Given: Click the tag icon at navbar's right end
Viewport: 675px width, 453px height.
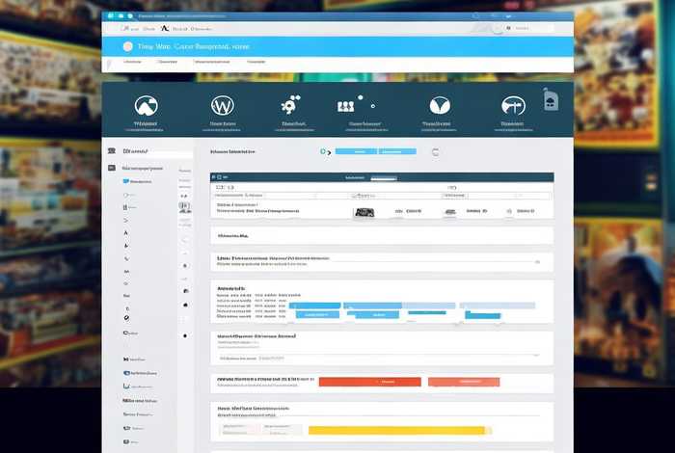Looking at the screenshot, I should coord(549,102).
